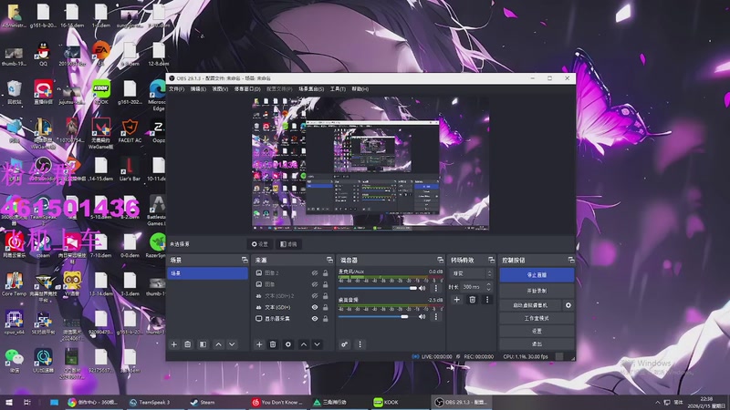Float the 混音器 dock using its pop-out icon
Screen dimensions: 730x410
(x=440, y=260)
